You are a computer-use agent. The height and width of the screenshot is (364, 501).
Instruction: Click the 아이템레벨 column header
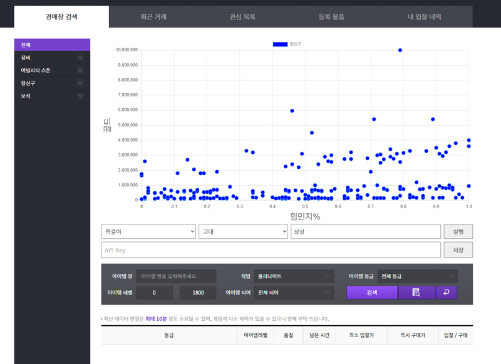click(256, 335)
